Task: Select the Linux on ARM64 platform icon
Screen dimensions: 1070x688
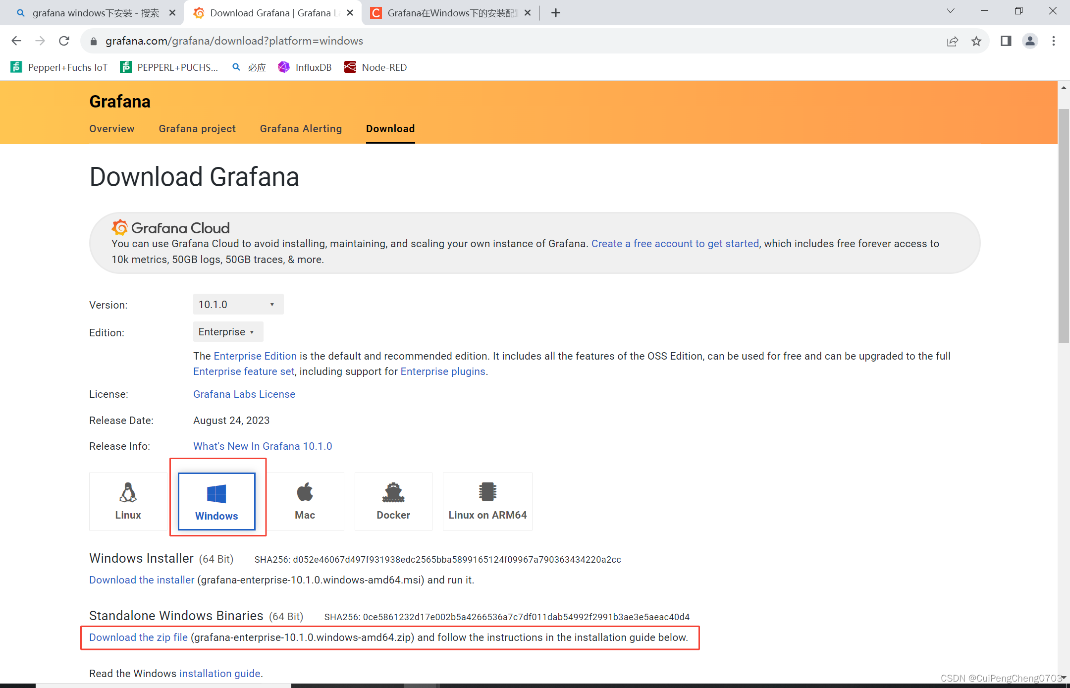Action: (x=487, y=500)
